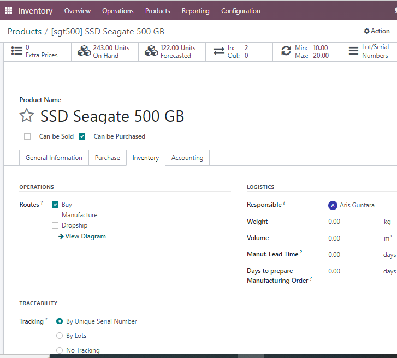This screenshot has width=397, height=358.
Task: Uncheck the Buy route checkbox
Action: 55,205
